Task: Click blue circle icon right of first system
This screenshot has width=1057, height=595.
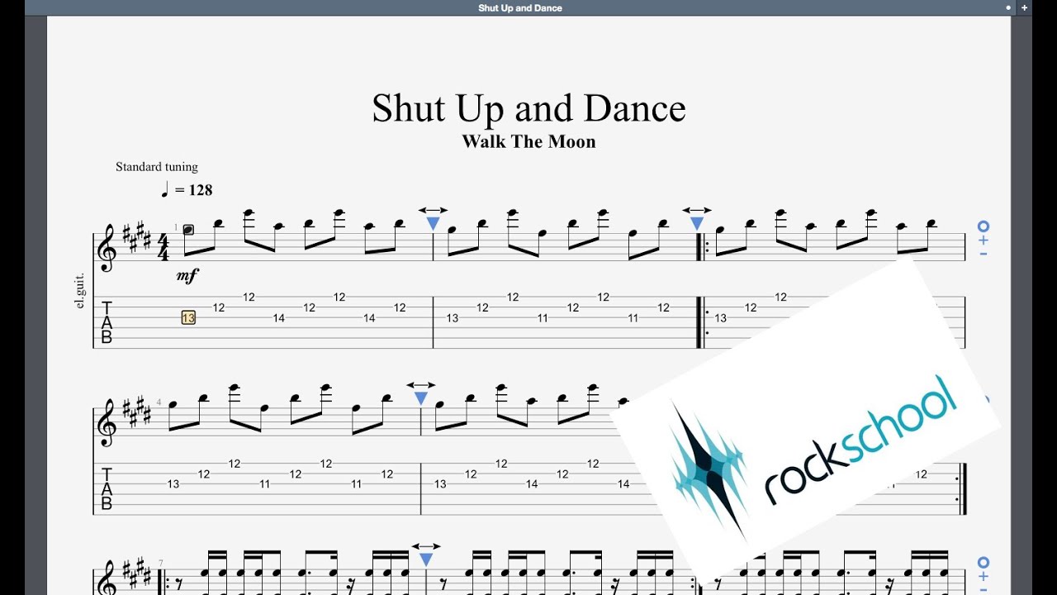Action: pos(984,226)
